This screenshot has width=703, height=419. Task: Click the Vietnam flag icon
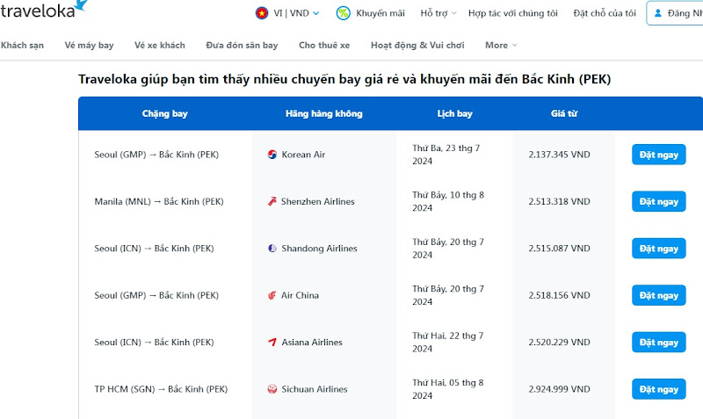click(261, 13)
